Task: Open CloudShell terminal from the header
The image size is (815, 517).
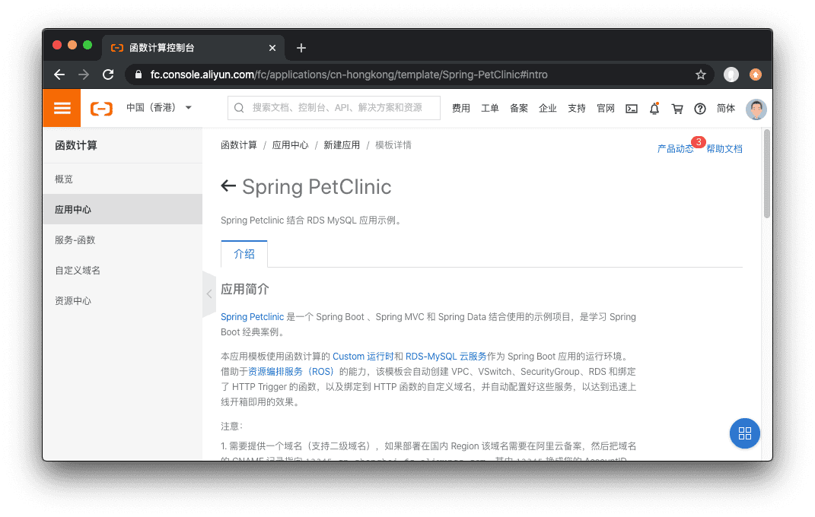Action: click(x=631, y=109)
